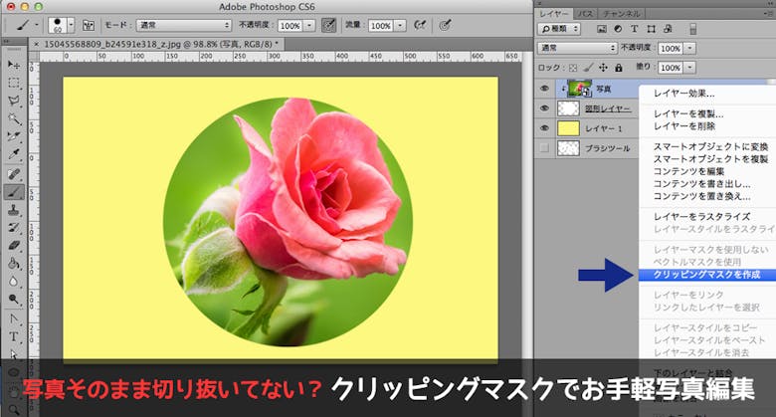This screenshot has width=776, height=417.
Task: Select the yellow レイヤー 1 thumbnail
Action: pyautogui.click(x=570, y=128)
